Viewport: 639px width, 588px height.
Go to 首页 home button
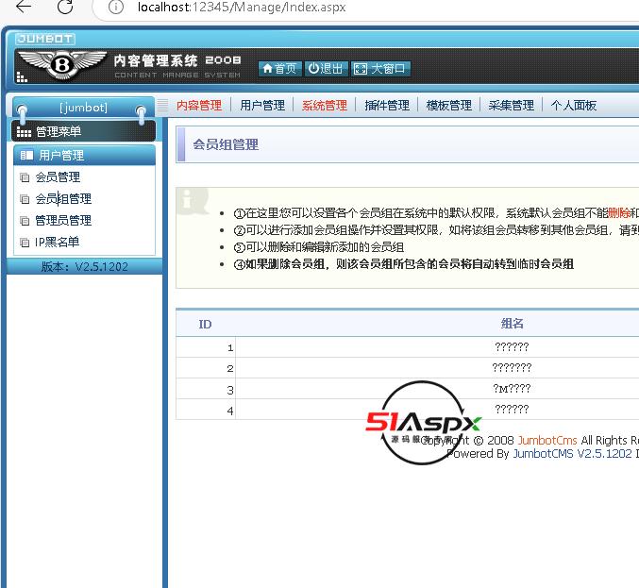coord(279,69)
